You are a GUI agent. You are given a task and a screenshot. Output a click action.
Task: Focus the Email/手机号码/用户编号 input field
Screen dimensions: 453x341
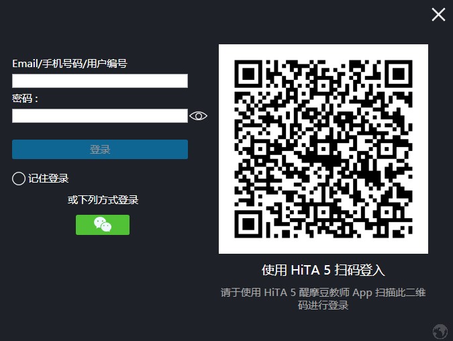(100, 81)
